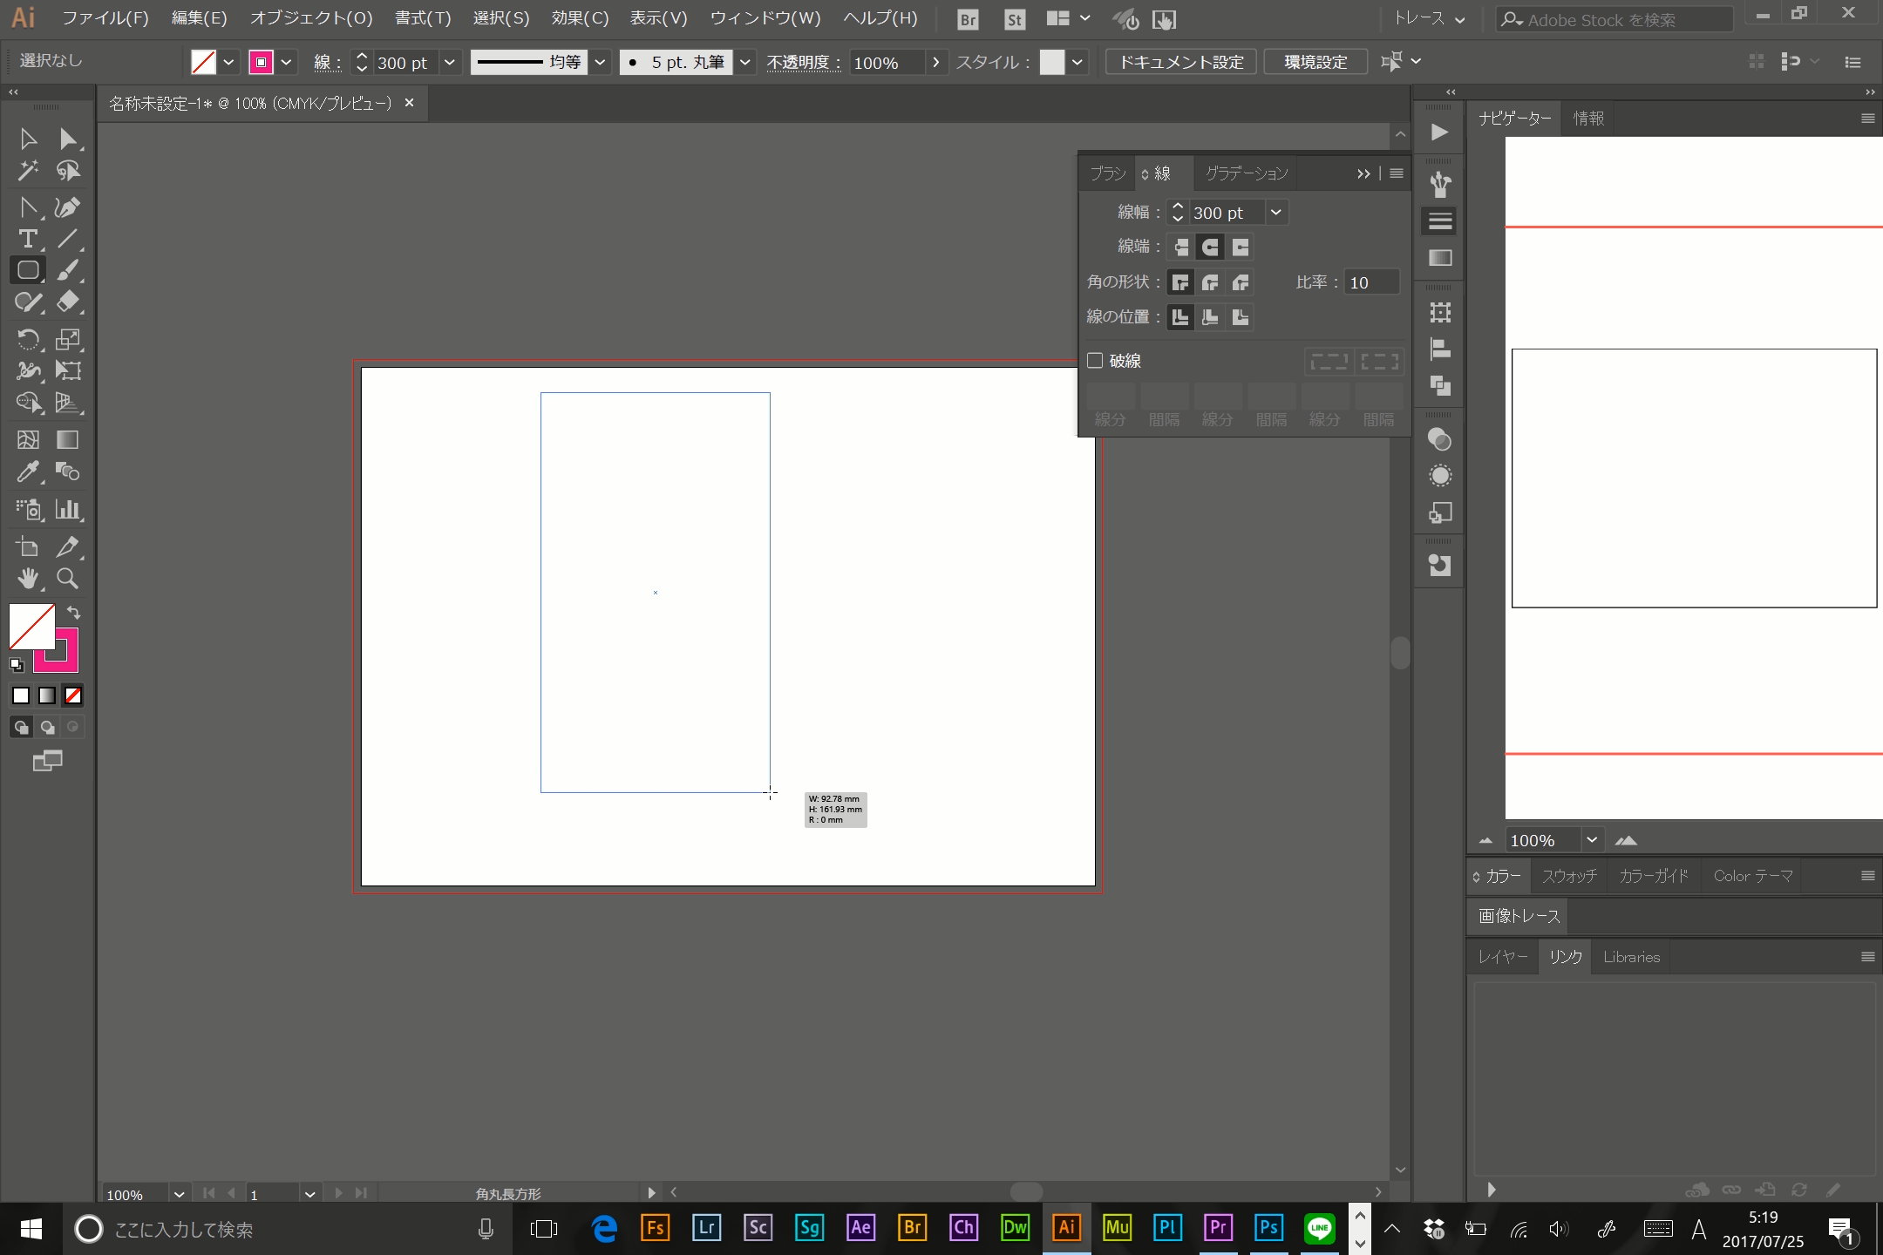Toggle 破線 (dashed line) checkbox
Viewport: 1883px width, 1255px height.
(1096, 360)
